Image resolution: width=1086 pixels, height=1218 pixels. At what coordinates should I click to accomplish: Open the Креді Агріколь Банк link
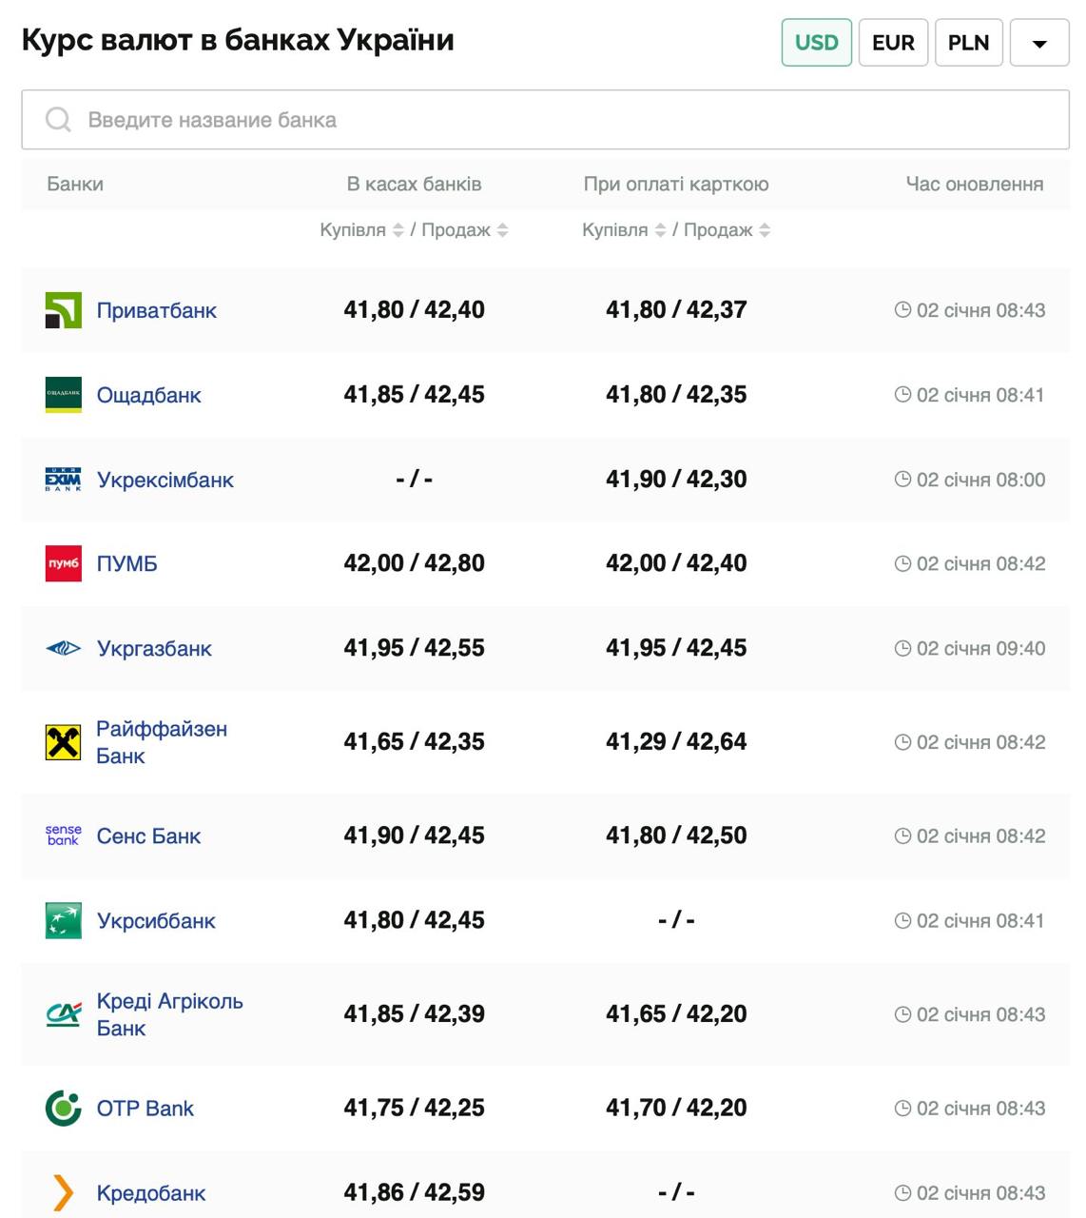[169, 1014]
